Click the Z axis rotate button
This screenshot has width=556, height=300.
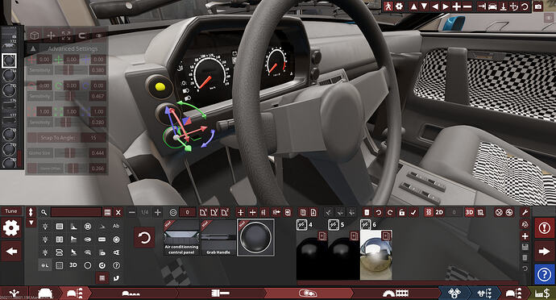coord(225,212)
